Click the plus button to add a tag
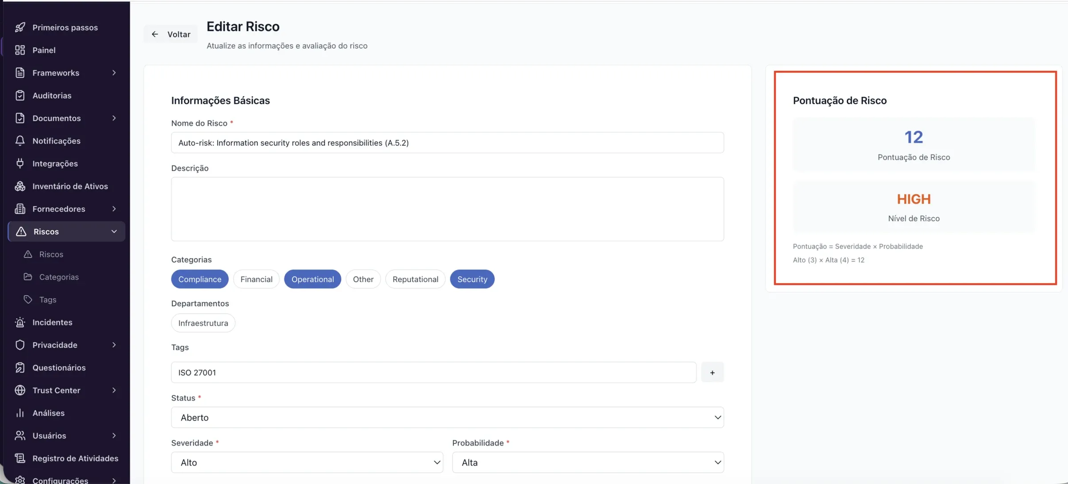Image resolution: width=1068 pixels, height=484 pixels. [712, 372]
